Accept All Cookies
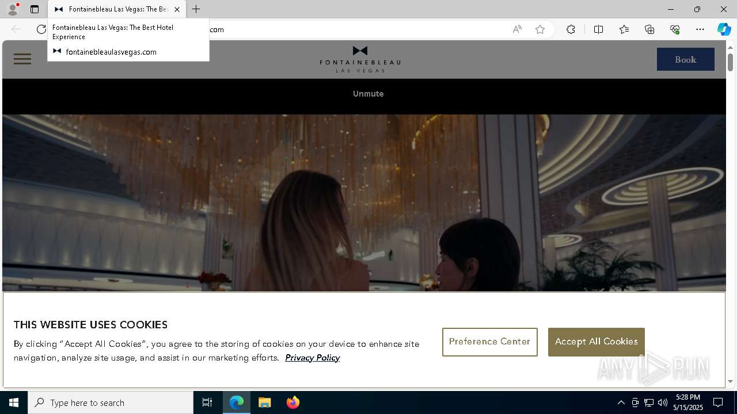 [x=597, y=342]
